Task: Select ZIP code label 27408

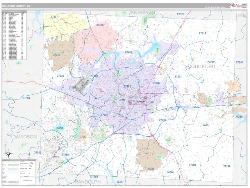Action: (x=127, y=87)
